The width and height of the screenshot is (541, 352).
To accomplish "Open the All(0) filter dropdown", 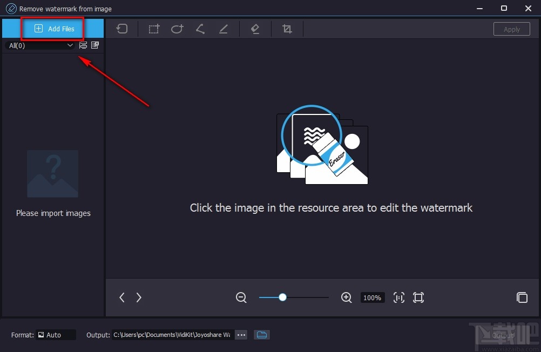I will tap(40, 45).
